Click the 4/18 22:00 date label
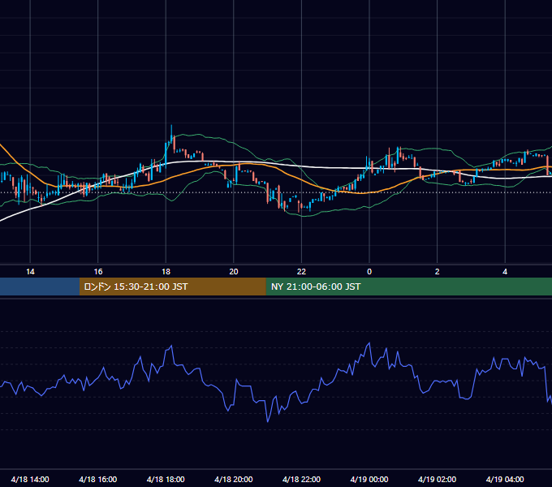This screenshot has width=552, height=487. pyautogui.click(x=301, y=479)
